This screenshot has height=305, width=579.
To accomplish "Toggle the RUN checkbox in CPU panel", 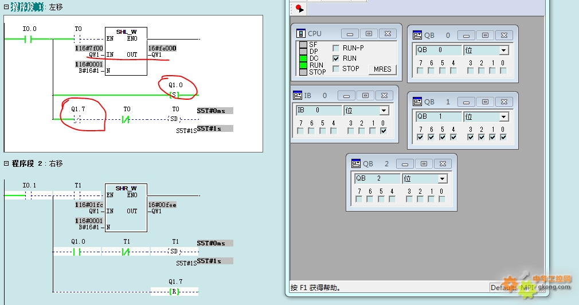I will point(336,58).
